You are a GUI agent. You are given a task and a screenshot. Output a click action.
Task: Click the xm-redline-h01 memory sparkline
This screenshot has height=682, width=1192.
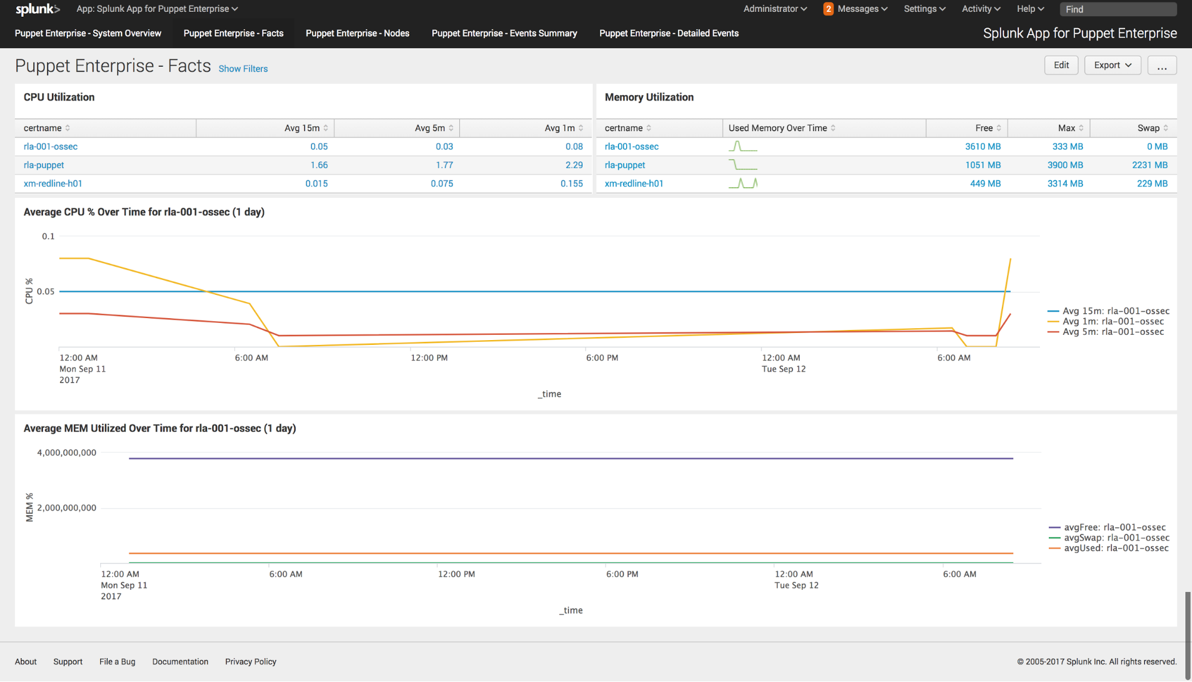(x=742, y=183)
